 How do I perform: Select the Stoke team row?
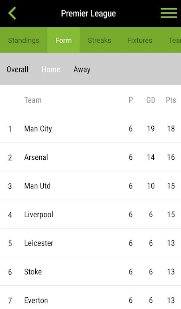pos(90,271)
